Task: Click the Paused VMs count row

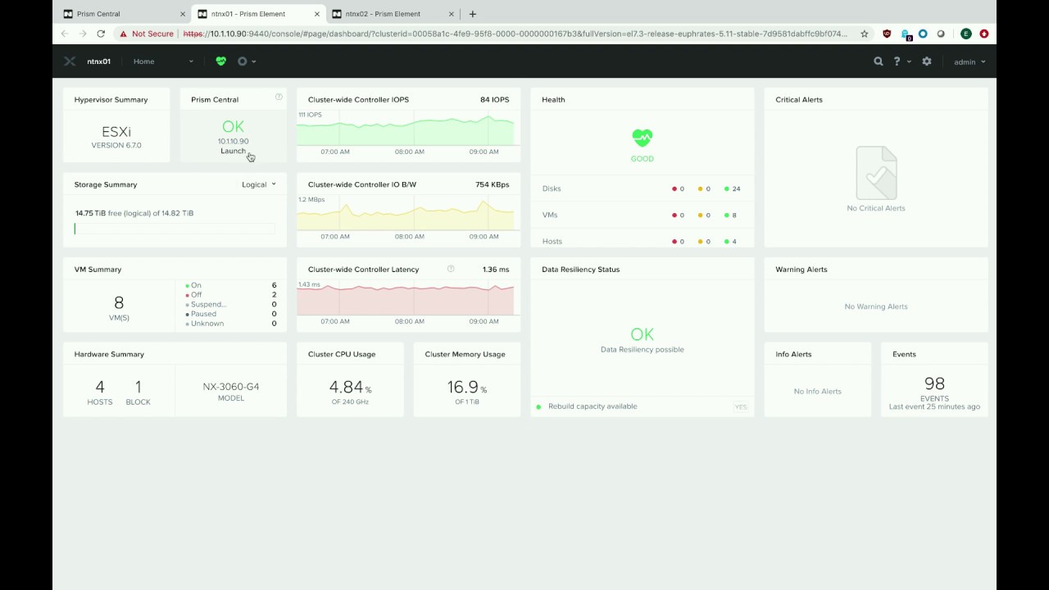Action: point(231,314)
